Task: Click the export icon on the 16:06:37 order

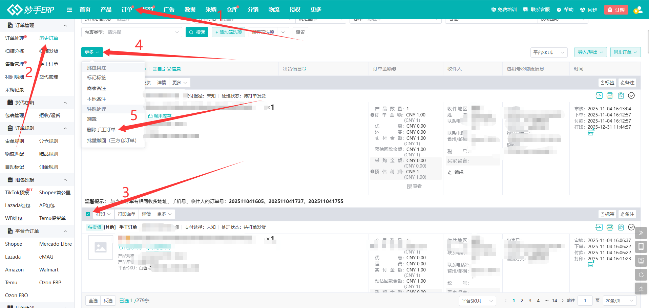Action: pos(599,227)
